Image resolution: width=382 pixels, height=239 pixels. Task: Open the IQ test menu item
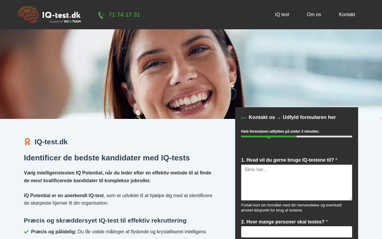(282, 15)
